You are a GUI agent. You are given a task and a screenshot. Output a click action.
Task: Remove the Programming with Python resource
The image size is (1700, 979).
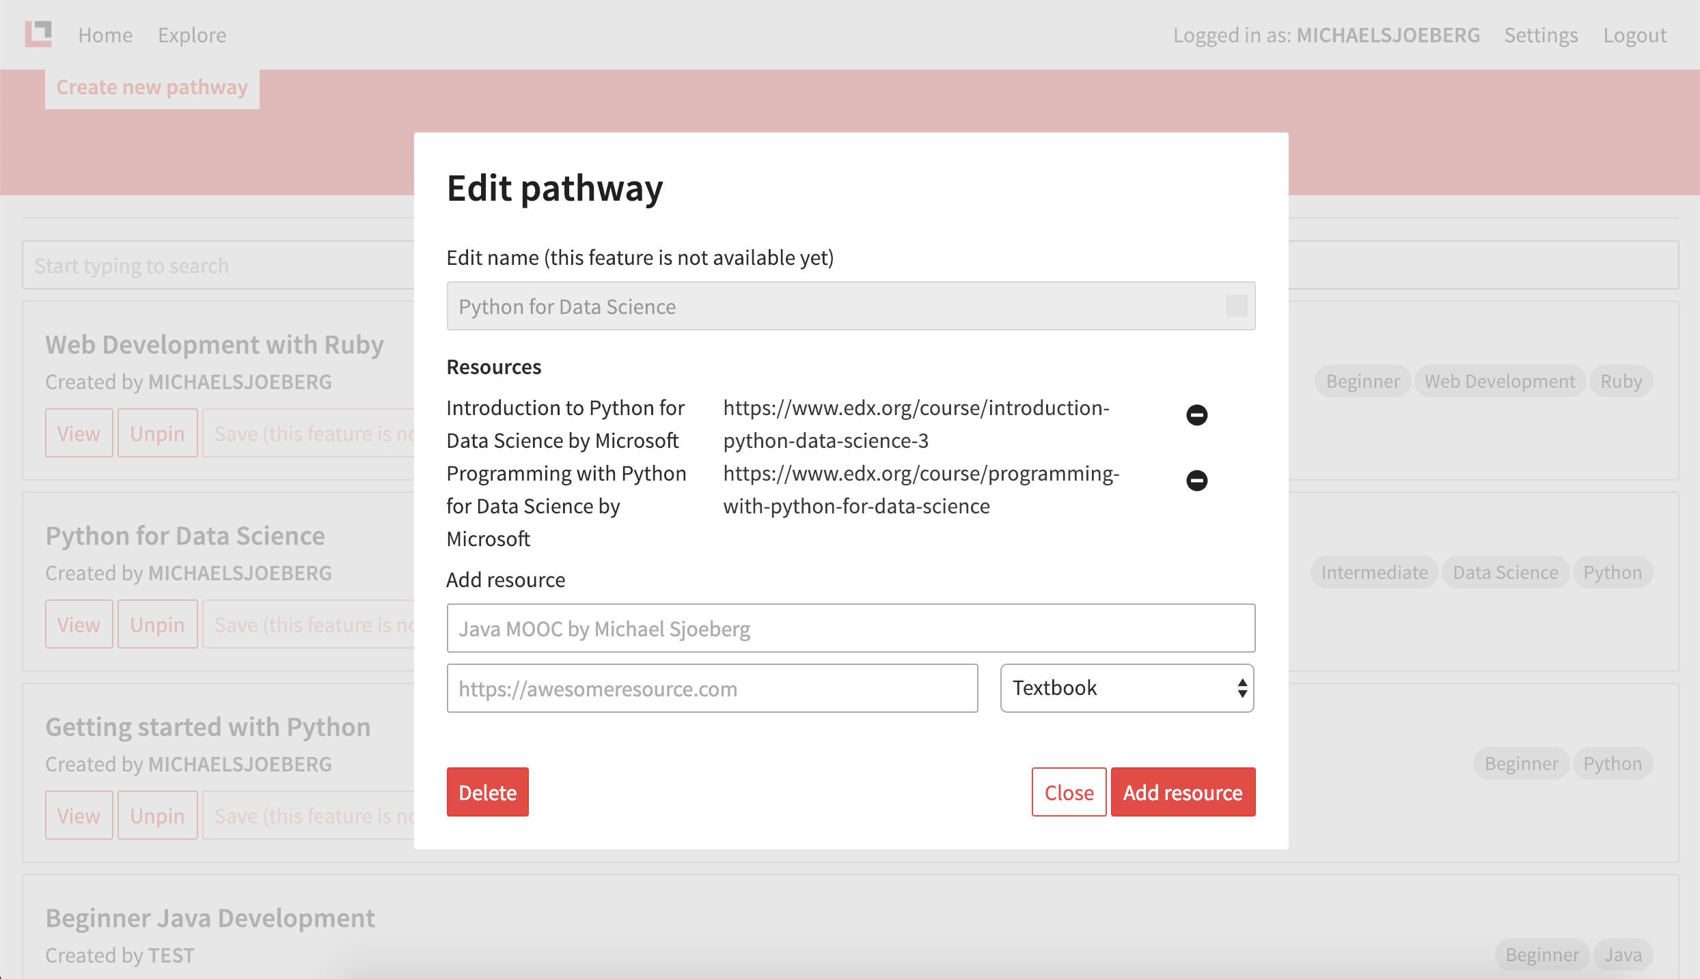(x=1197, y=480)
